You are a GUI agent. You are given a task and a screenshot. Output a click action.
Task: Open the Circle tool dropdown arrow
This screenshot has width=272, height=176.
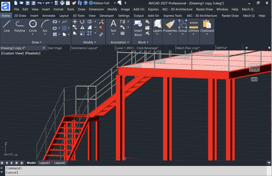(33, 34)
